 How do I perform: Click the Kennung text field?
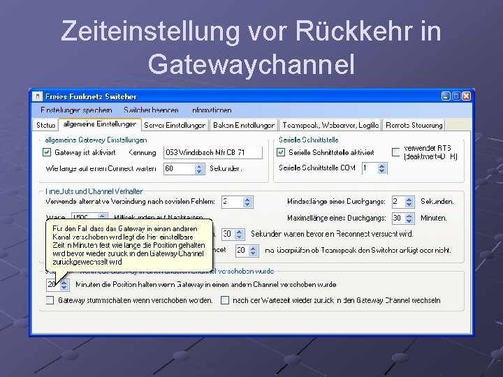pyautogui.click(x=213, y=153)
